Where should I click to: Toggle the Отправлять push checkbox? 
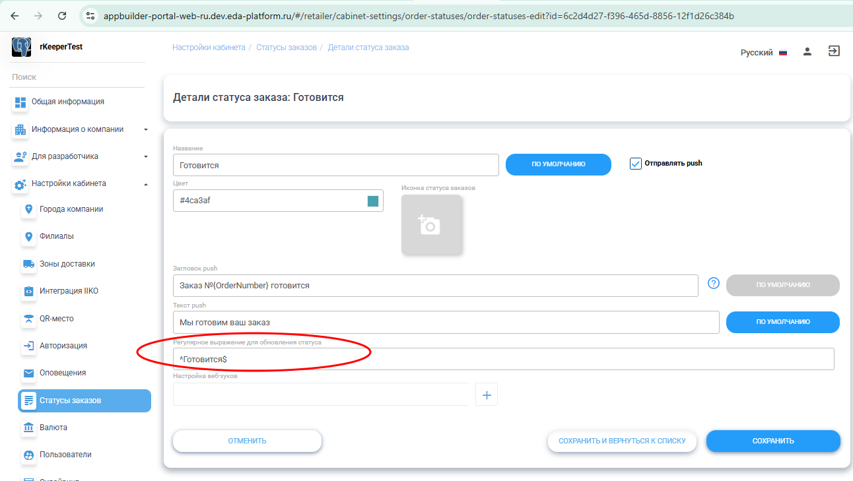click(636, 164)
